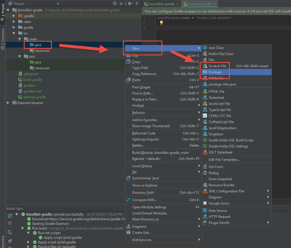Cancel the build with the red X icon
The image size is (291, 248).
pyautogui.click(x=10, y=247)
